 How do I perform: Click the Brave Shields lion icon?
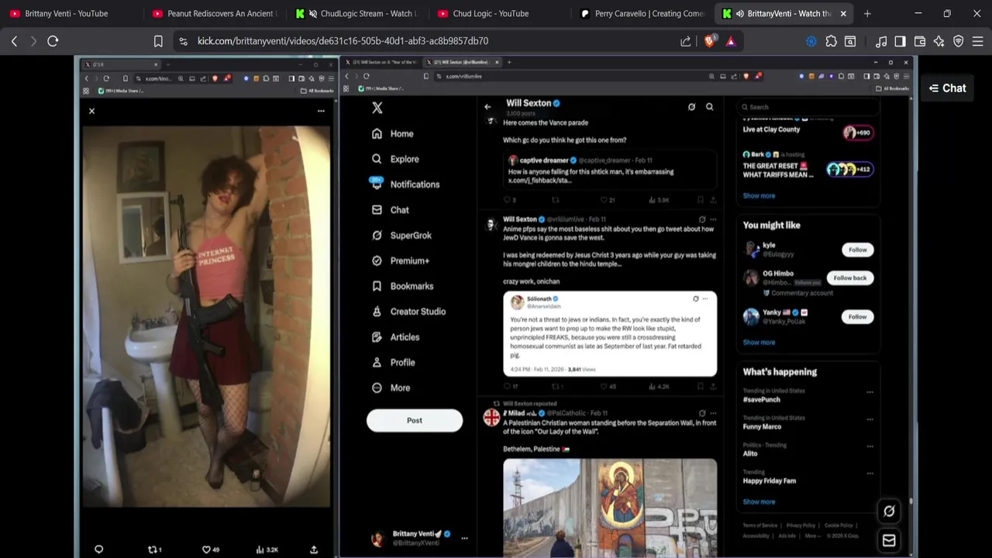(x=710, y=41)
